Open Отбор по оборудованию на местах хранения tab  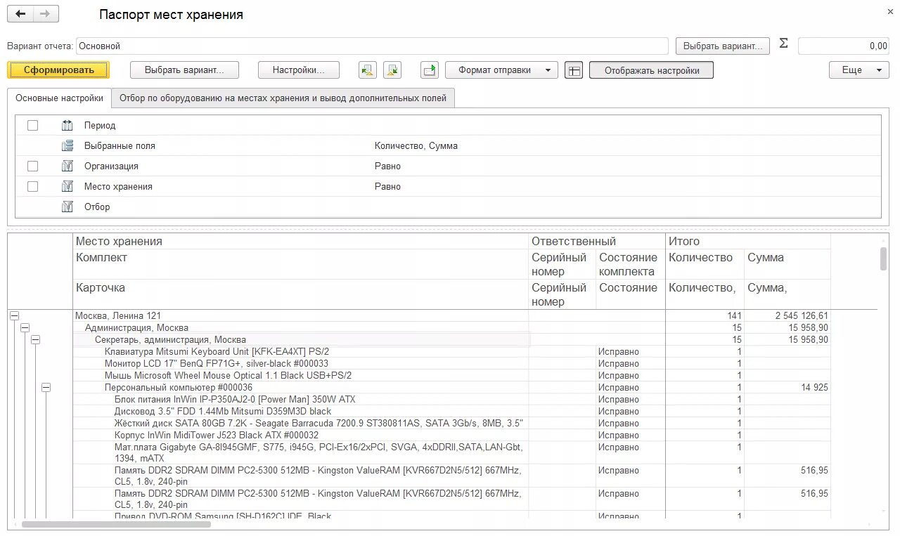(x=283, y=98)
